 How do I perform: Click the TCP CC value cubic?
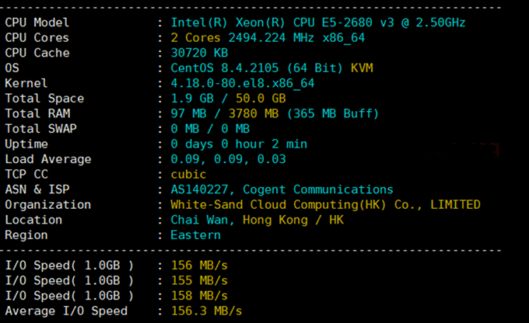pyautogui.click(x=189, y=175)
